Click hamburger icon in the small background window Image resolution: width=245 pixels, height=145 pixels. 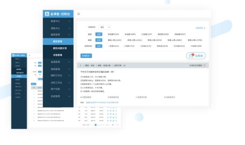point(29,55)
